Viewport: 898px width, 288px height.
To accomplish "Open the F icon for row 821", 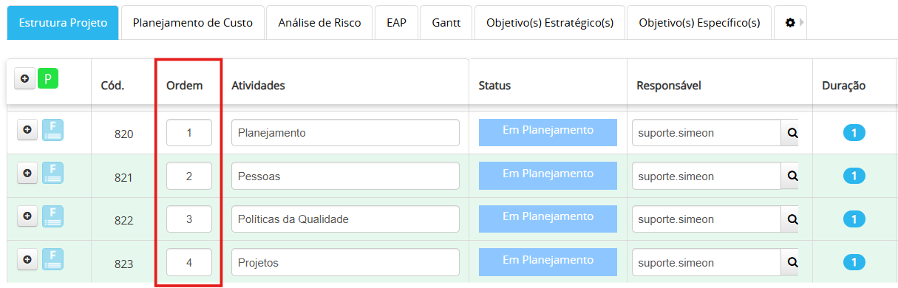I will pos(52,173).
